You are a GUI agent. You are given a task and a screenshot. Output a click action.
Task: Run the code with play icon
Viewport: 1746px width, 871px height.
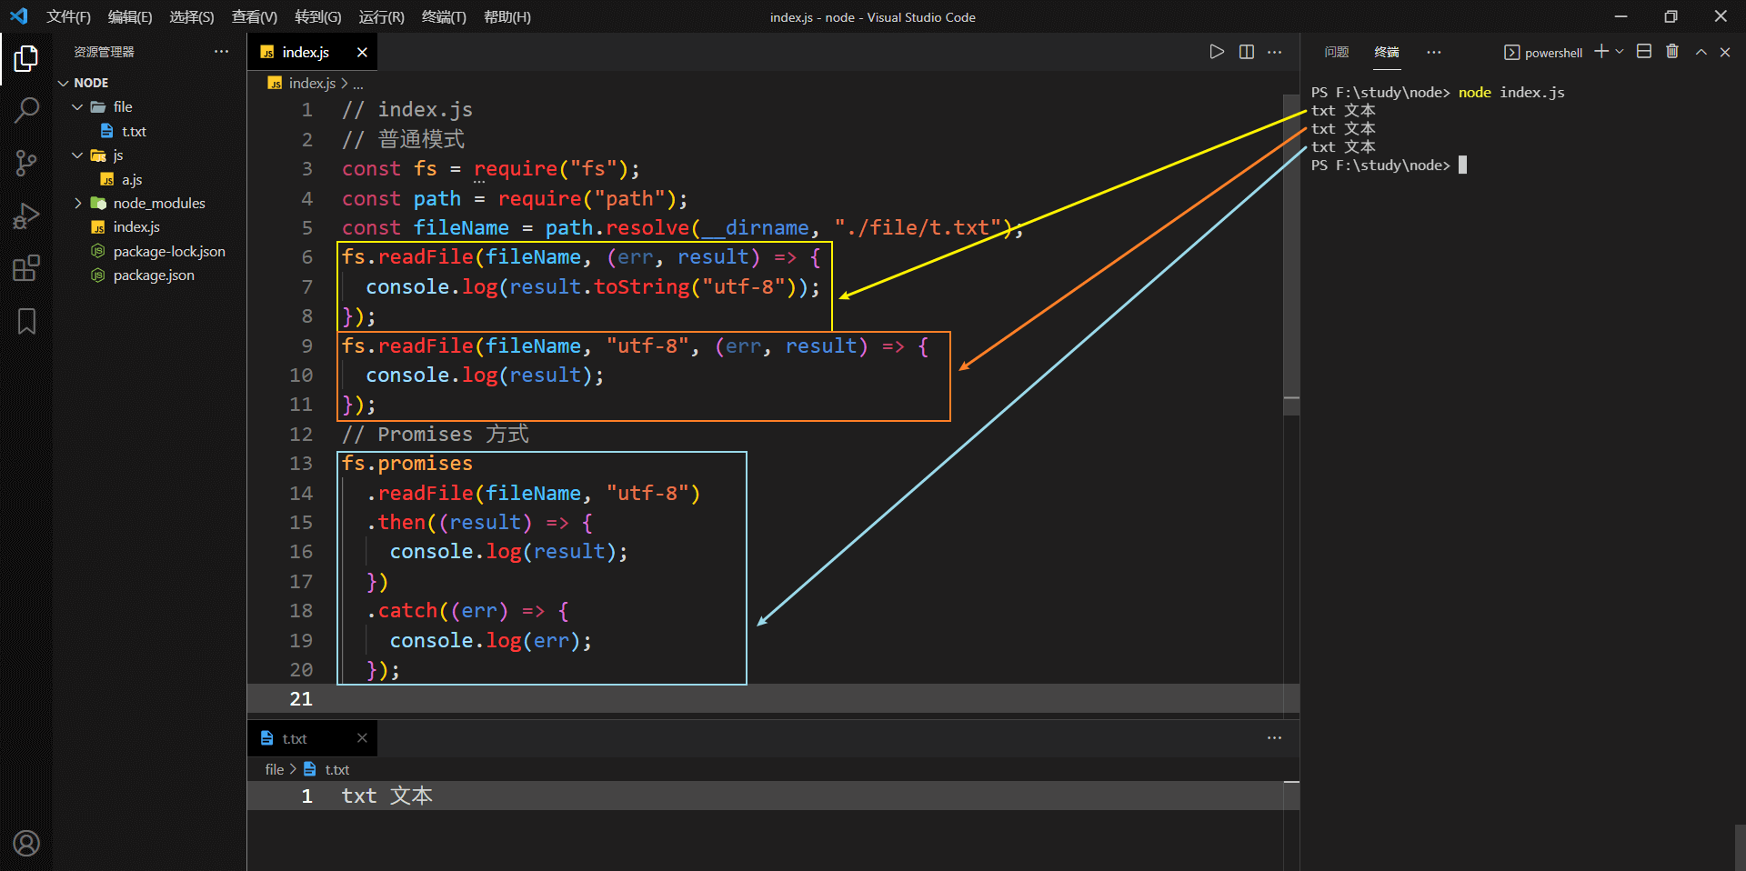pyautogui.click(x=1217, y=52)
